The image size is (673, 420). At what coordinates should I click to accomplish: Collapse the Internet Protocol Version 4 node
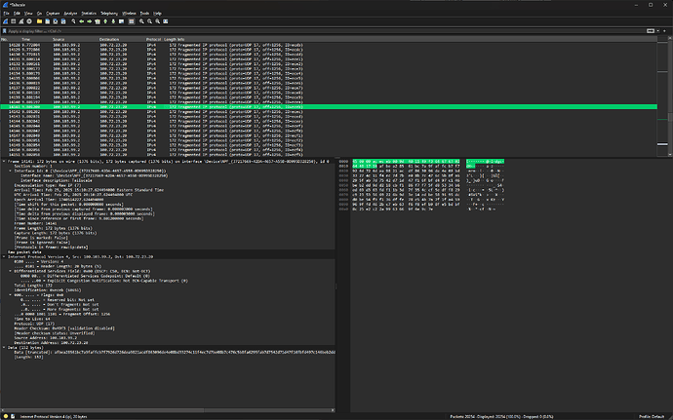pos(4,256)
